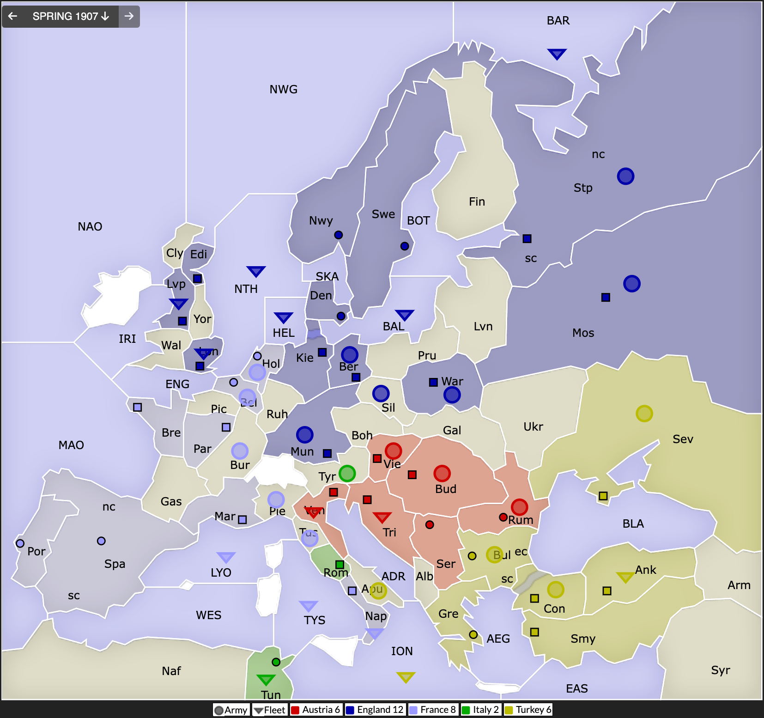Click the BLA sea region label
The image size is (764, 718).
click(x=633, y=523)
